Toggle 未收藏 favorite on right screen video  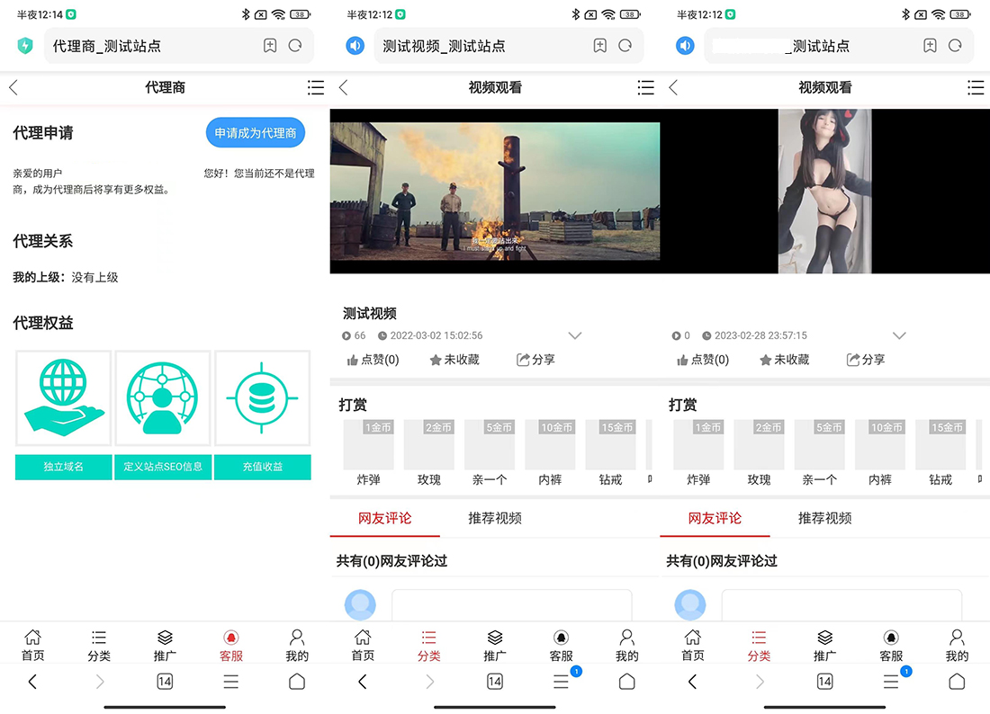click(x=785, y=360)
